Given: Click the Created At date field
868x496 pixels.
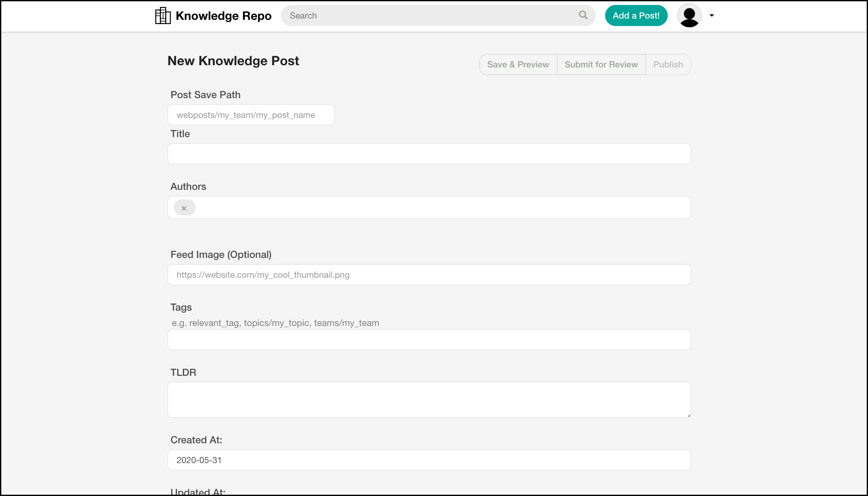Looking at the screenshot, I should [429, 460].
